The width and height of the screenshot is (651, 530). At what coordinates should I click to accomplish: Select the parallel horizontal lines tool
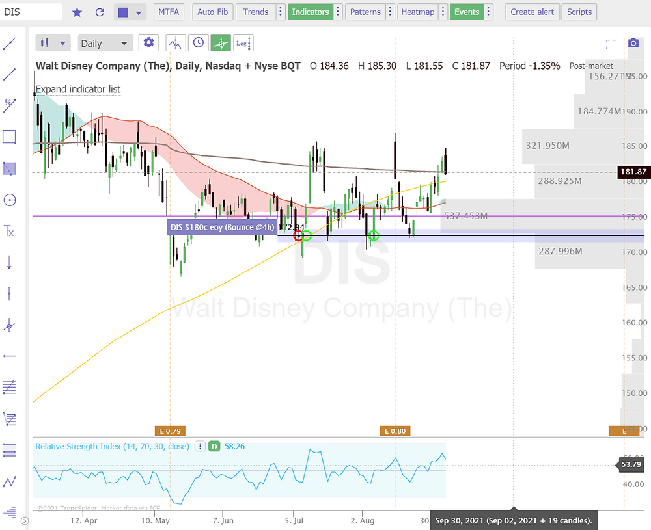pos(9,450)
